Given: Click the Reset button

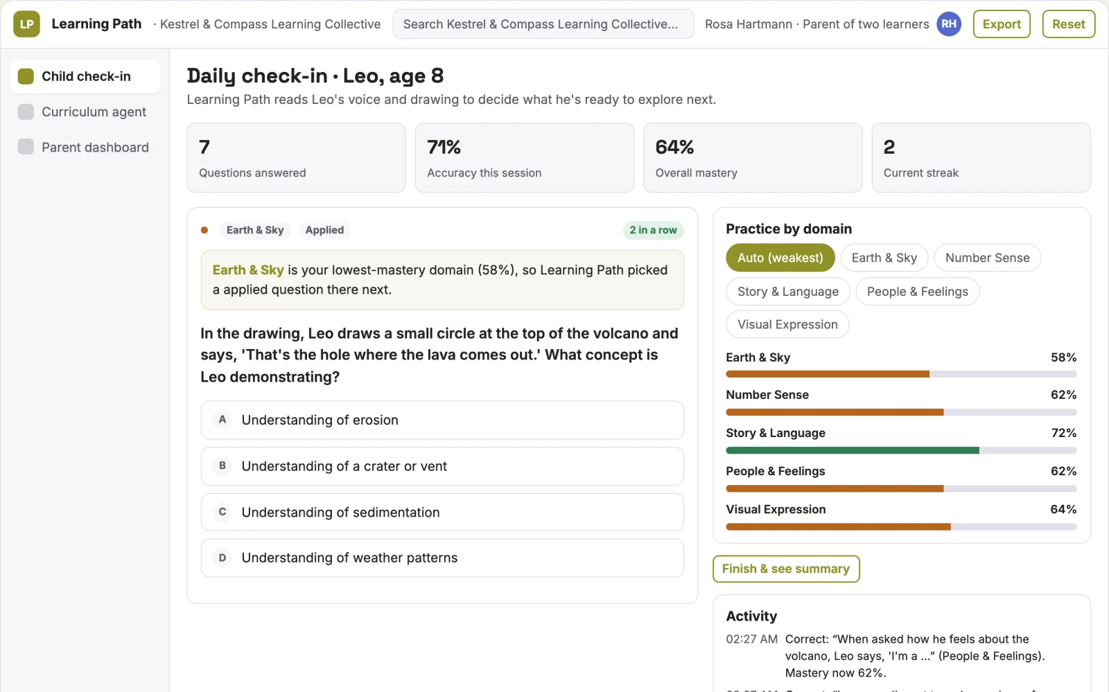Looking at the screenshot, I should pyautogui.click(x=1068, y=24).
